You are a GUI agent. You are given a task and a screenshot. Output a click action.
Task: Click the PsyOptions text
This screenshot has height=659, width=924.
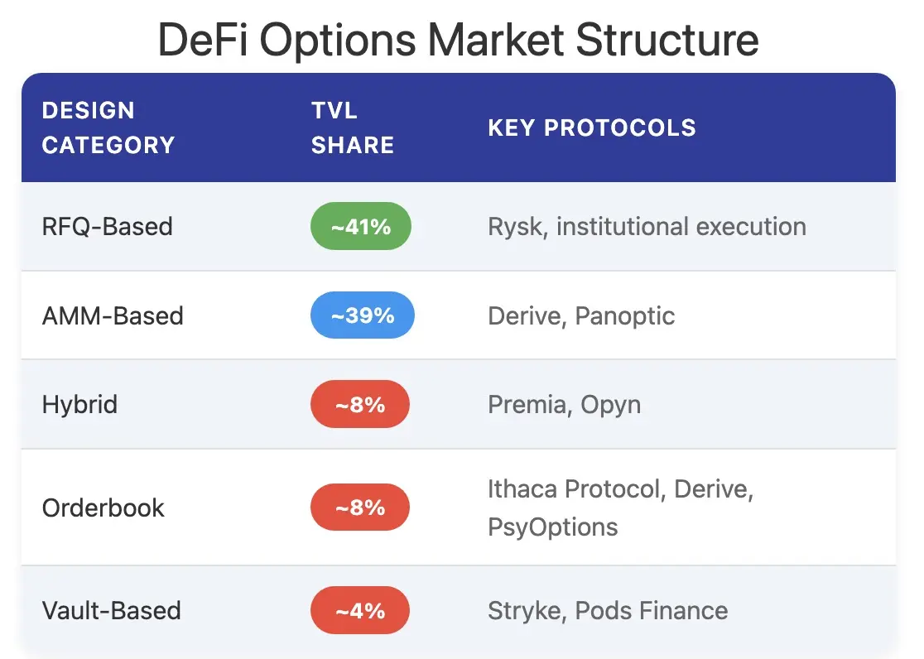click(x=553, y=527)
